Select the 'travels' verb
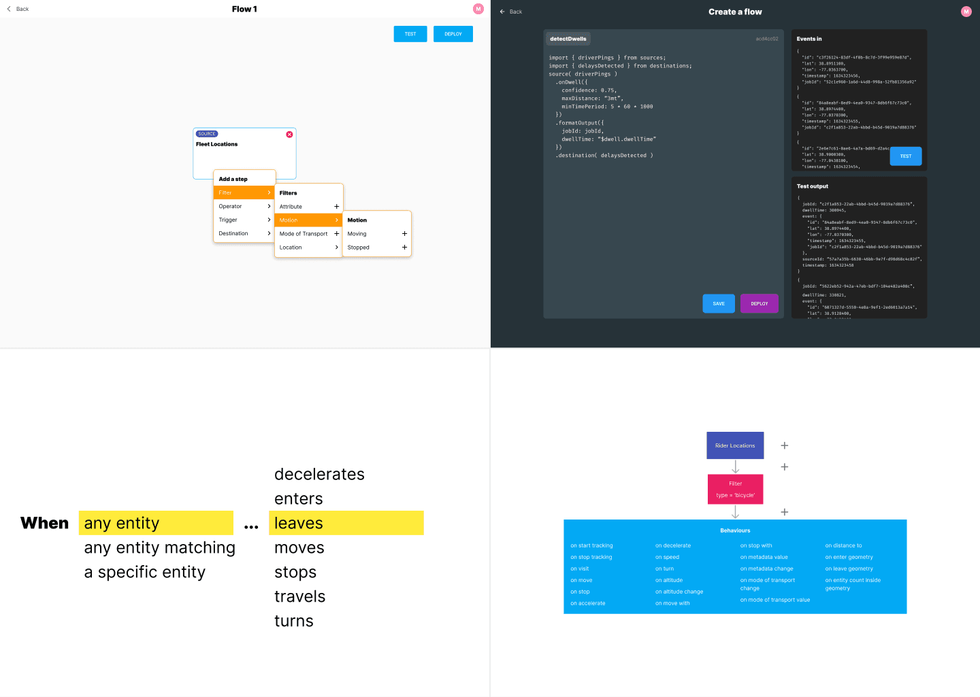The width and height of the screenshot is (980, 697). pos(299,596)
